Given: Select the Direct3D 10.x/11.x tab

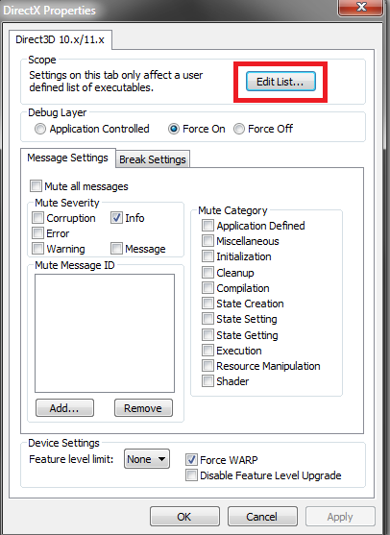Looking at the screenshot, I should pos(61,39).
